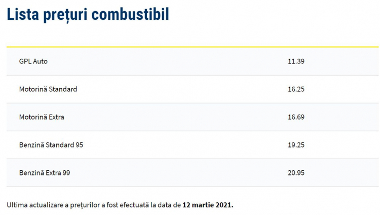Click the word Lista in the title
The height and width of the screenshot is (215, 380).
pos(23,15)
